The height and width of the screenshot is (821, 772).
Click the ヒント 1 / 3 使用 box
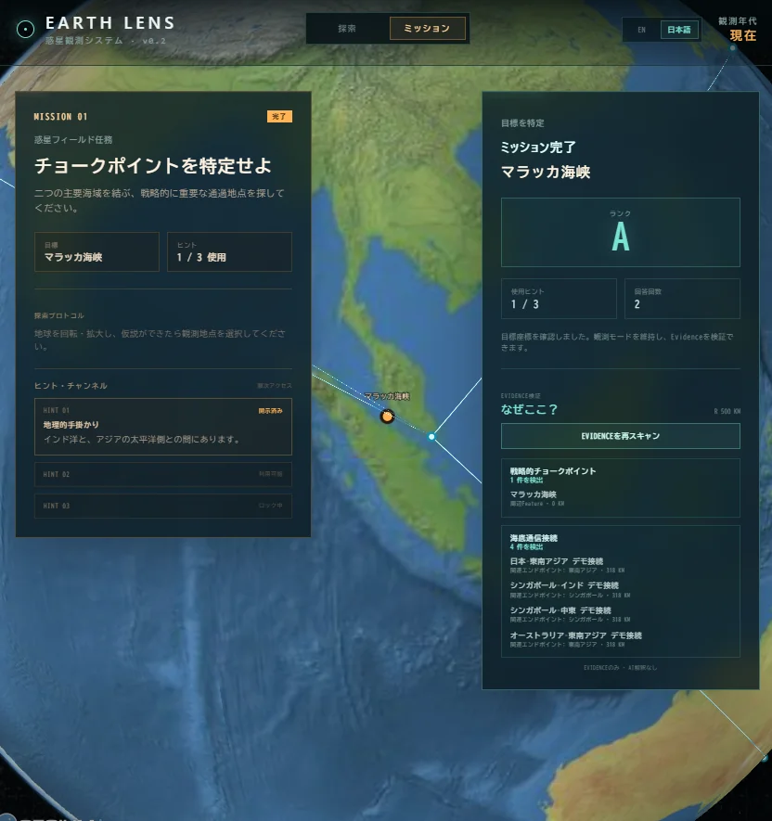pyautogui.click(x=229, y=251)
